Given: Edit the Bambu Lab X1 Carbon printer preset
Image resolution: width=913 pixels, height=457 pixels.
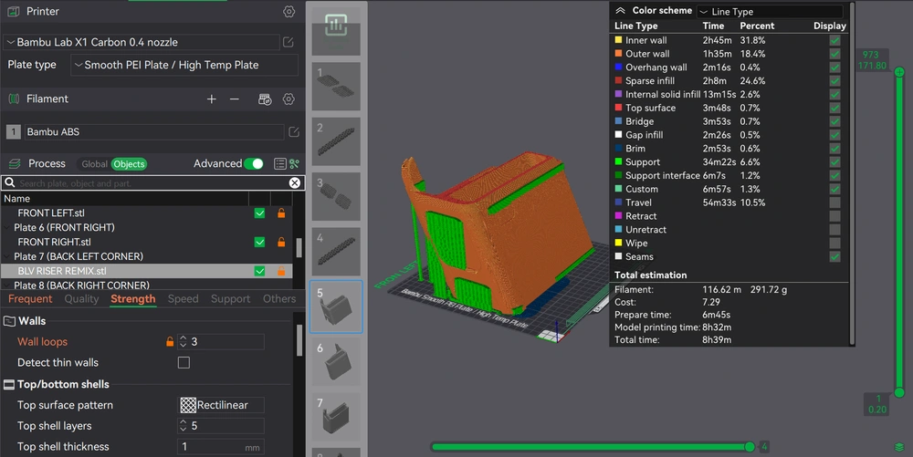Looking at the screenshot, I should pyautogui.click(x=289, y=43).
